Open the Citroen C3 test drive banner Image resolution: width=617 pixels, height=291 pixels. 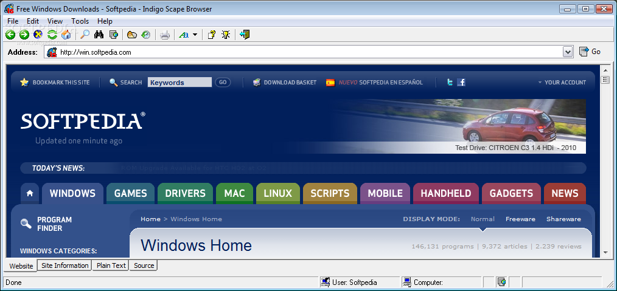pos(458,126)
